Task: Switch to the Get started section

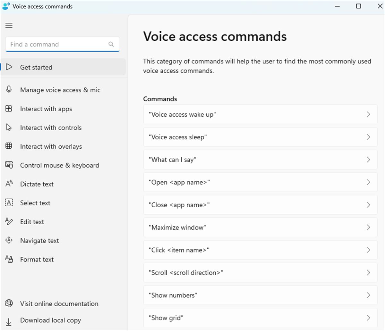Action: [36, 67]
